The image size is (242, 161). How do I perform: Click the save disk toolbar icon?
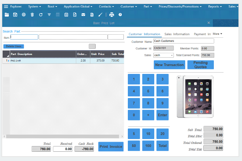(x=15, y=15)
